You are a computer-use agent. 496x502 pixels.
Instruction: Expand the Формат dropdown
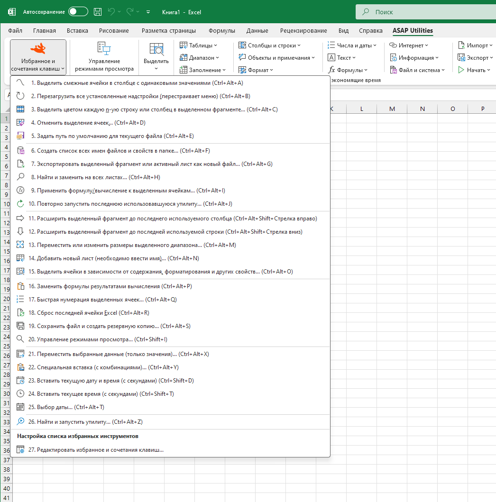tap(256, 70)
